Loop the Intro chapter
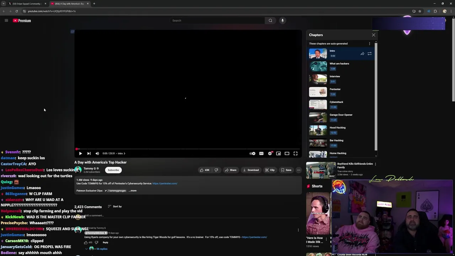 [369, 54]
